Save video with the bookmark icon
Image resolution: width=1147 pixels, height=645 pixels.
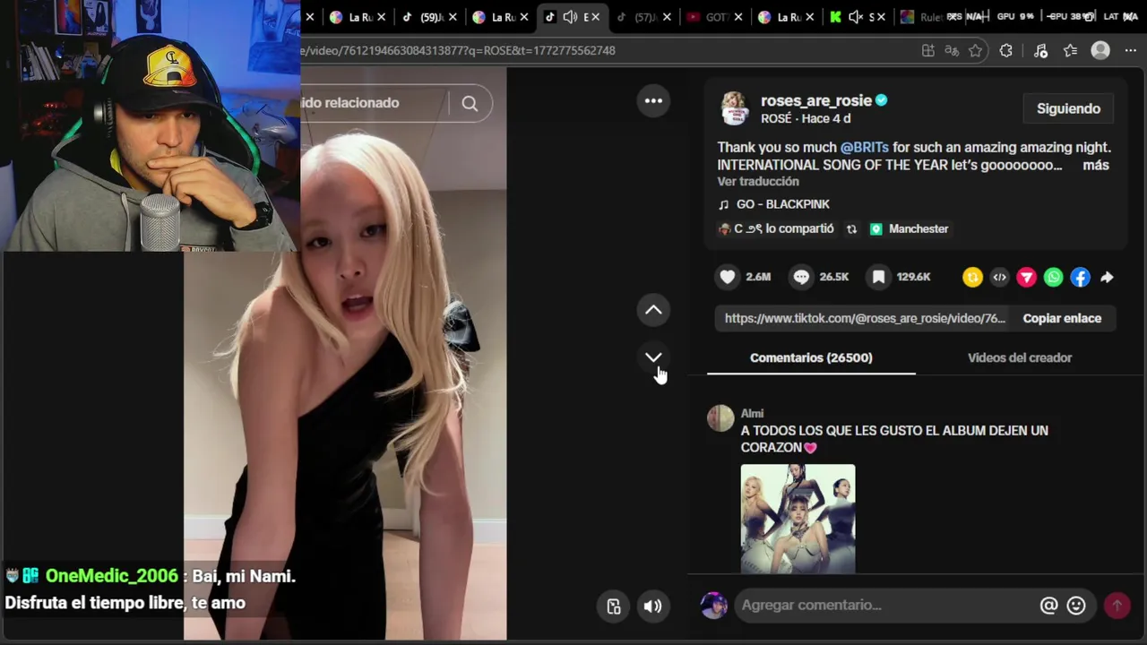pos(879,277)
